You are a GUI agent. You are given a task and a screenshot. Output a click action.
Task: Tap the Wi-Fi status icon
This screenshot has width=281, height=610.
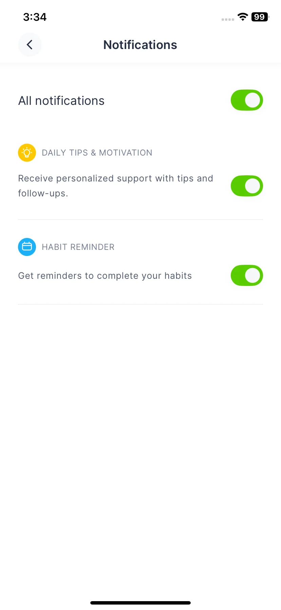243,17
